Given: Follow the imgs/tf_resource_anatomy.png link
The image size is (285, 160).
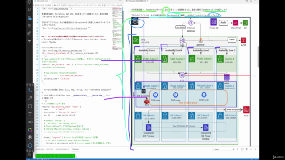Looking at the screenshot, I should pos(68,50).
